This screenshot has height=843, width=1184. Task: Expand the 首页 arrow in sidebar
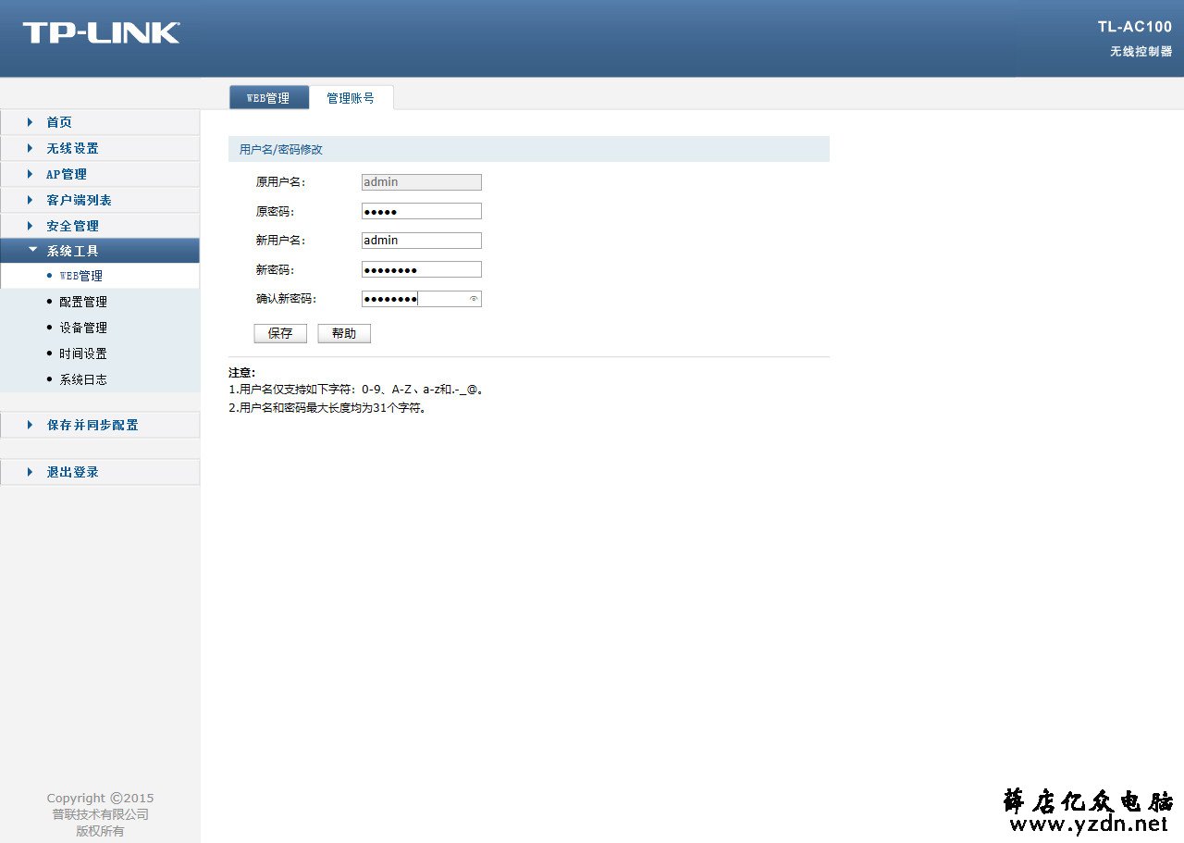(x=30, y=122)
